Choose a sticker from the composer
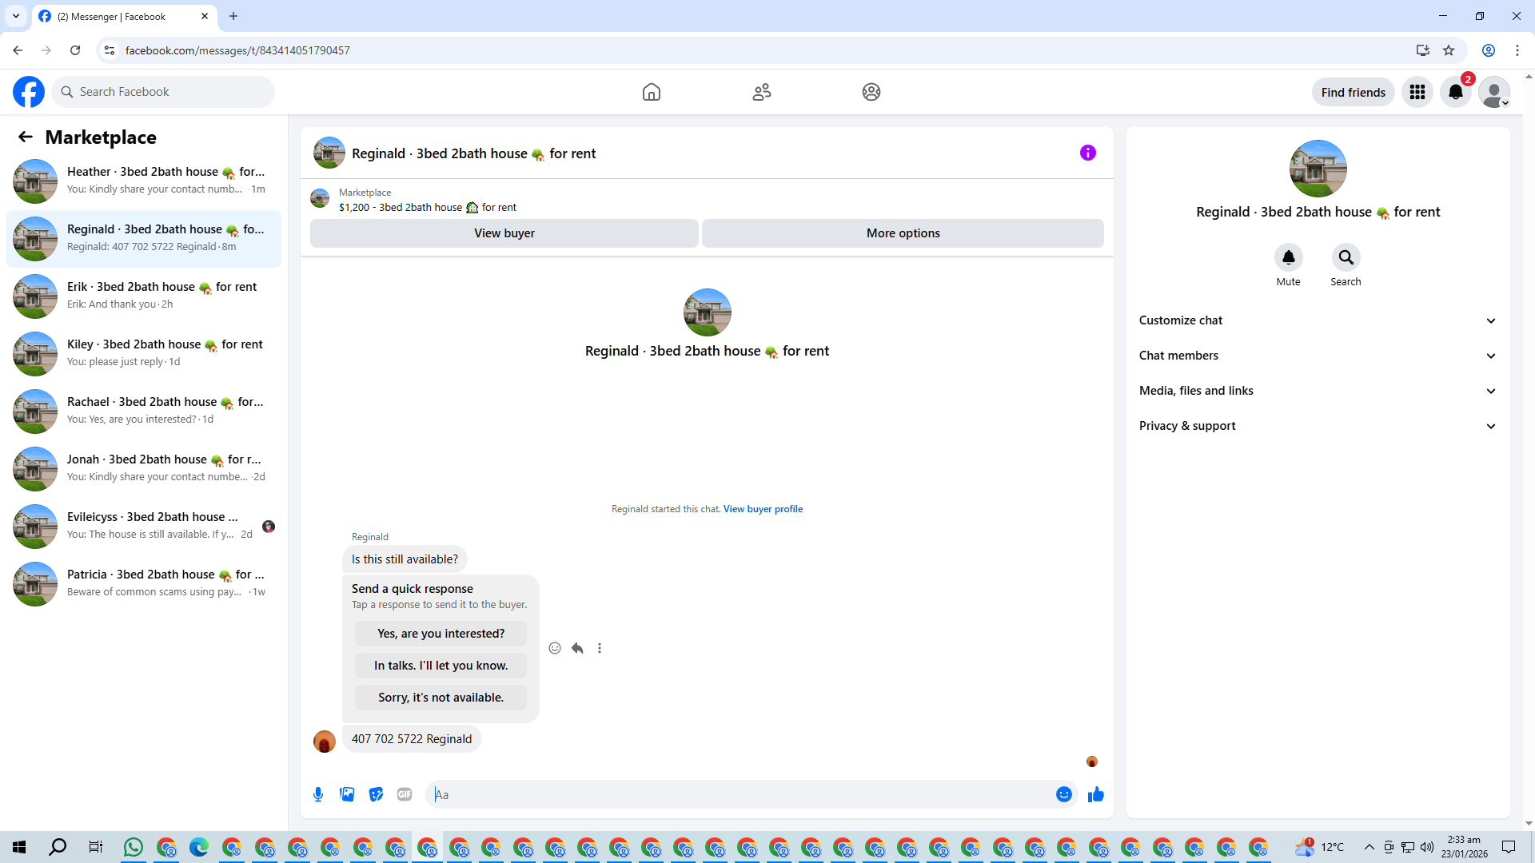Screen dimensions: 1535x863 point(376,794)
